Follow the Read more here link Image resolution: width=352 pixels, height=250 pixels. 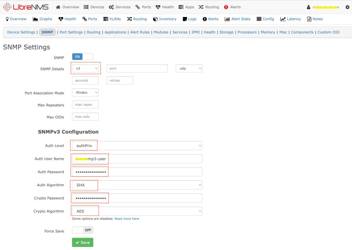pyautogui.click(x=126, y=219)
